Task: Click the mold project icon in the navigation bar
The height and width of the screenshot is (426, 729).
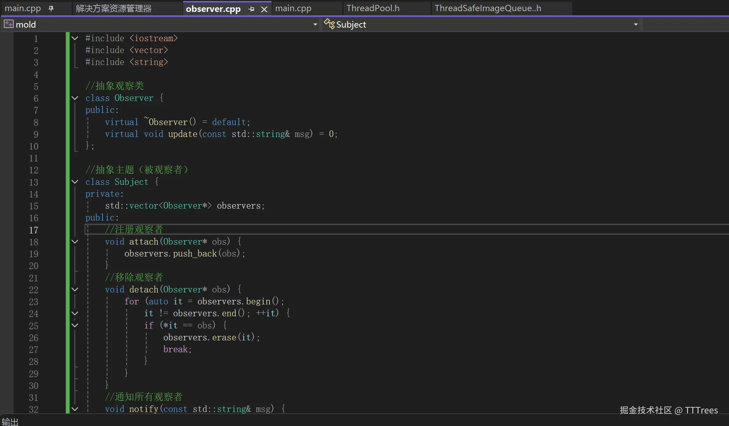Action: pyautogui.click(x=8, y=24)
